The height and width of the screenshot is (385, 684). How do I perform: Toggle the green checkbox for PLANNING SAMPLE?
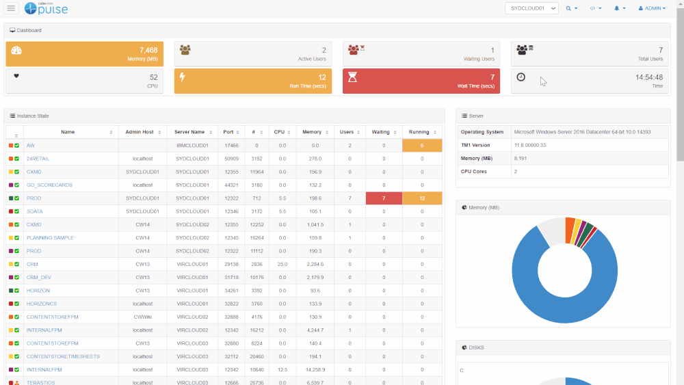tap(17, 238)
